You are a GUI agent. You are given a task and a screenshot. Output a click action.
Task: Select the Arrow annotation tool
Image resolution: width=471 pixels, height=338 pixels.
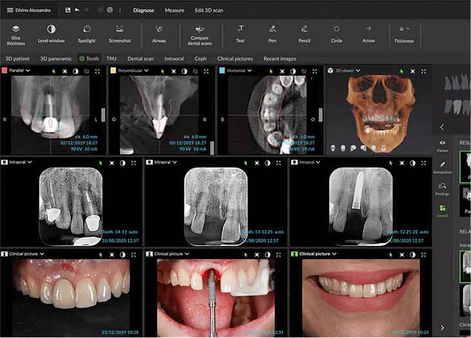tap(368, 34)
